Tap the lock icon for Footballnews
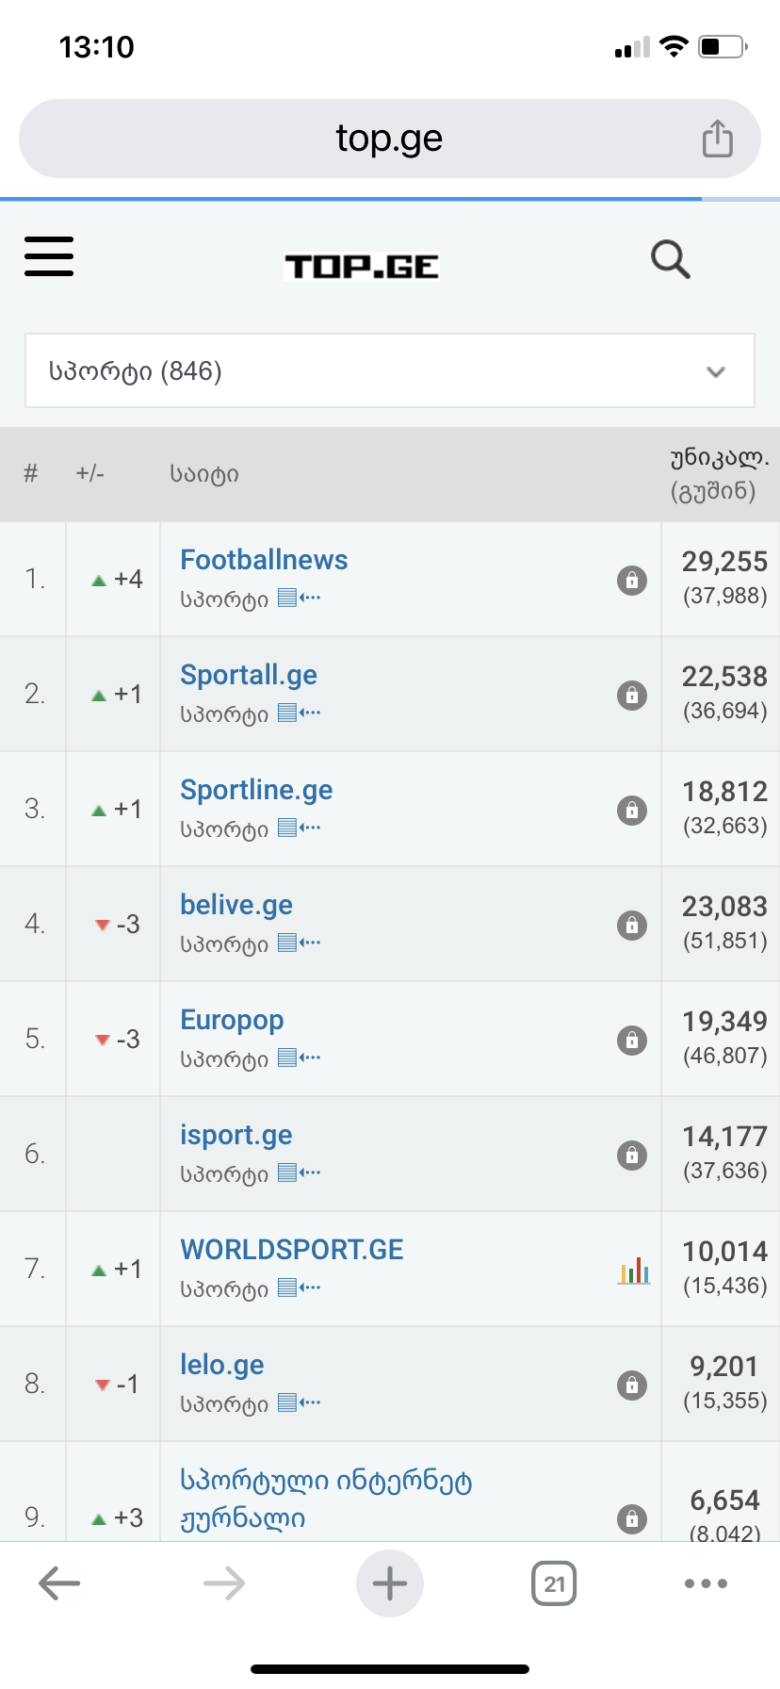 click(632, 580)
